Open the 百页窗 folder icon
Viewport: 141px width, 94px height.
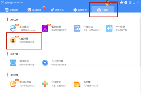pyautogui.click(x=77, y=84)
